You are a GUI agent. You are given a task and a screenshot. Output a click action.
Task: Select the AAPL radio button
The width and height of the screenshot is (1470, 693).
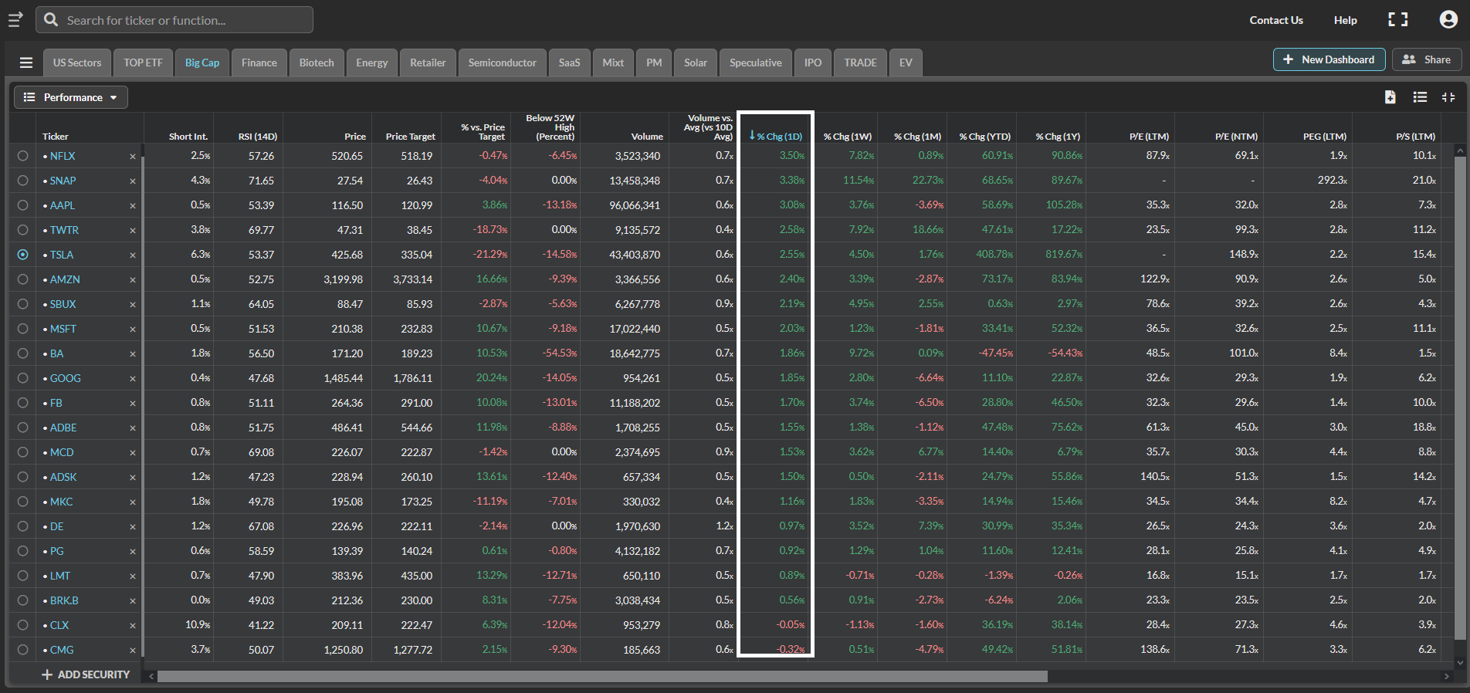pos(22,205)
